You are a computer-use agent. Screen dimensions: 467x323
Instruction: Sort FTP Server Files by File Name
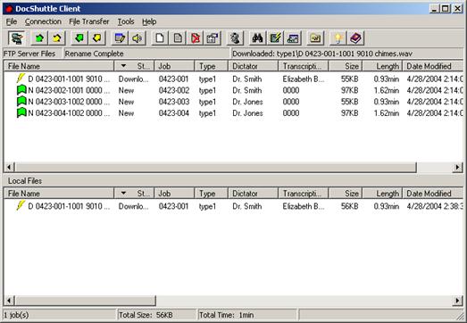pos(59,66)
